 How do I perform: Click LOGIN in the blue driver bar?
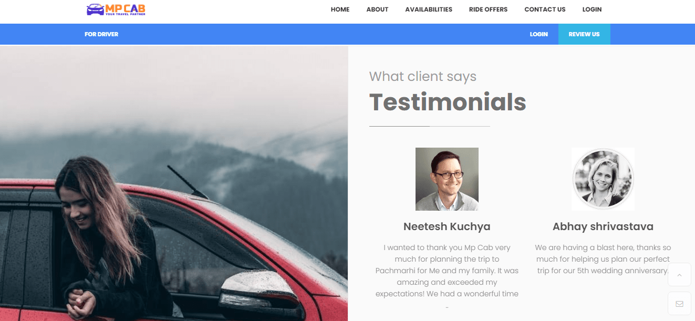pos(538,34)
